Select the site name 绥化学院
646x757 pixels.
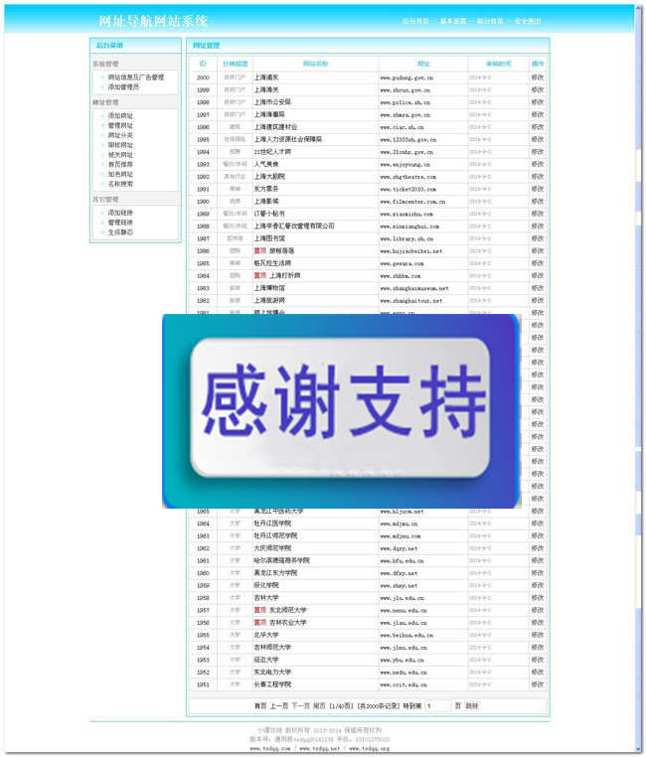click(x=266, y=585)
